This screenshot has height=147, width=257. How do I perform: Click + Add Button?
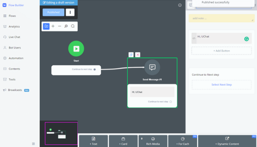[221, 51]
